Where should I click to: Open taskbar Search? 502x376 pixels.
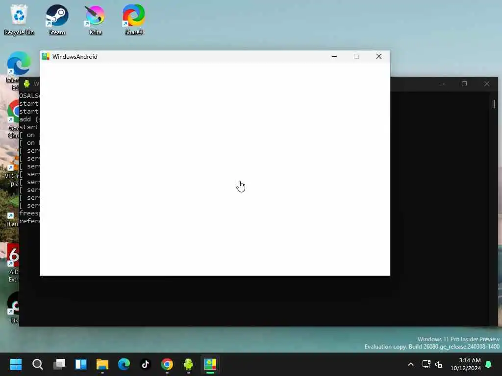[37, 364]
